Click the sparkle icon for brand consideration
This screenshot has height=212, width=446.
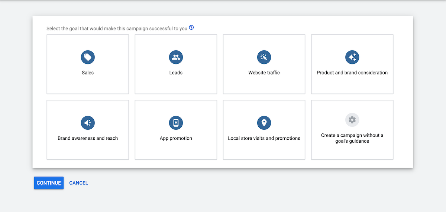[352, 57]
